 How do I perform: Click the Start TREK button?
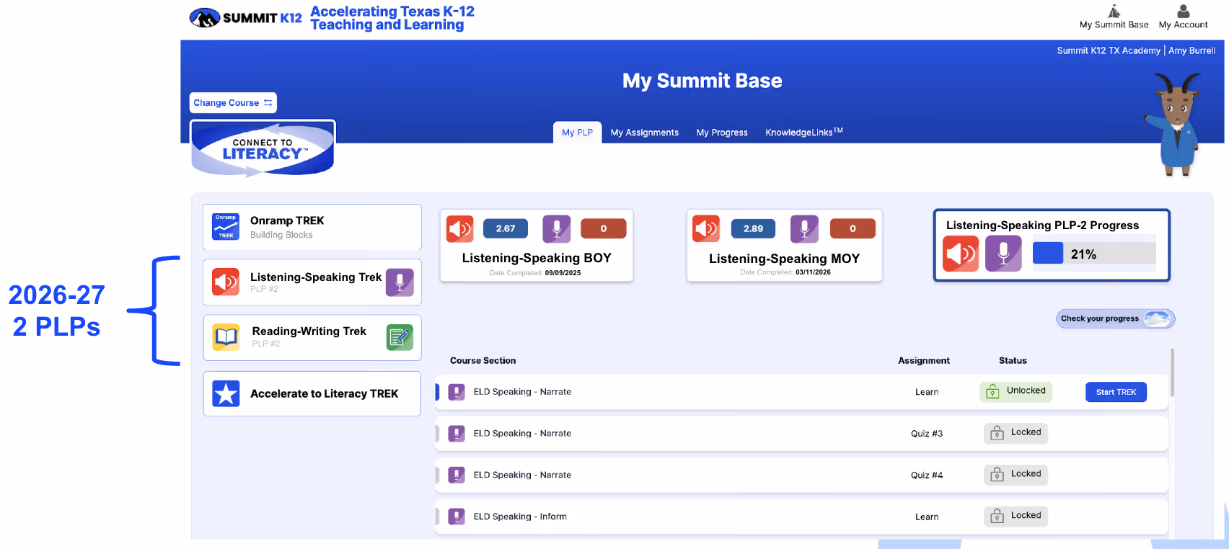click(1116, 392)
